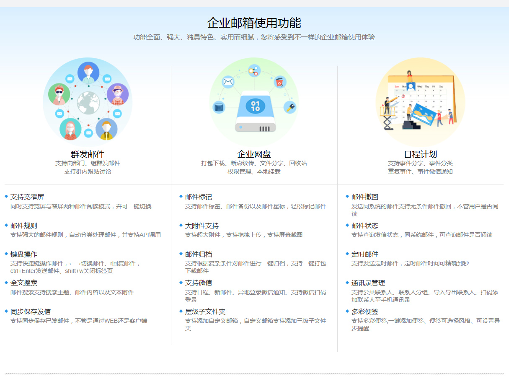Select the 日程计划 feature heading
Screen dimensions: 509x379
(420, 154)
